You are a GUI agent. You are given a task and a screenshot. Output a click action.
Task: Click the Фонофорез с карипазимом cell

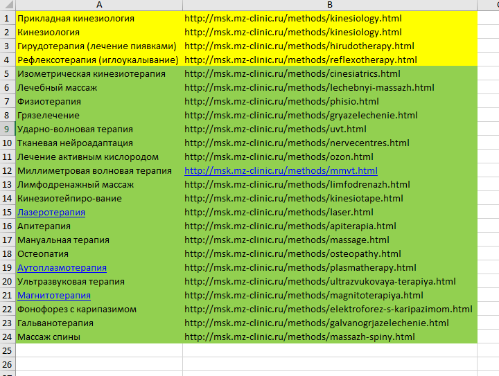tap(77, 310)
